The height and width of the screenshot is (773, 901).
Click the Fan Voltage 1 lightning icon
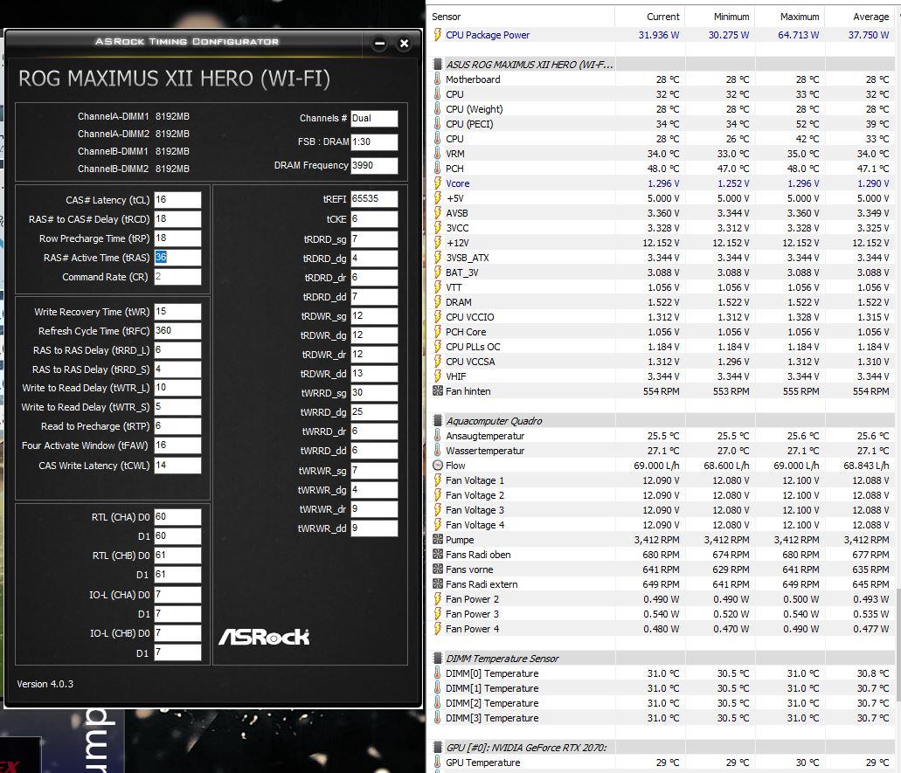tap(437, 480)
